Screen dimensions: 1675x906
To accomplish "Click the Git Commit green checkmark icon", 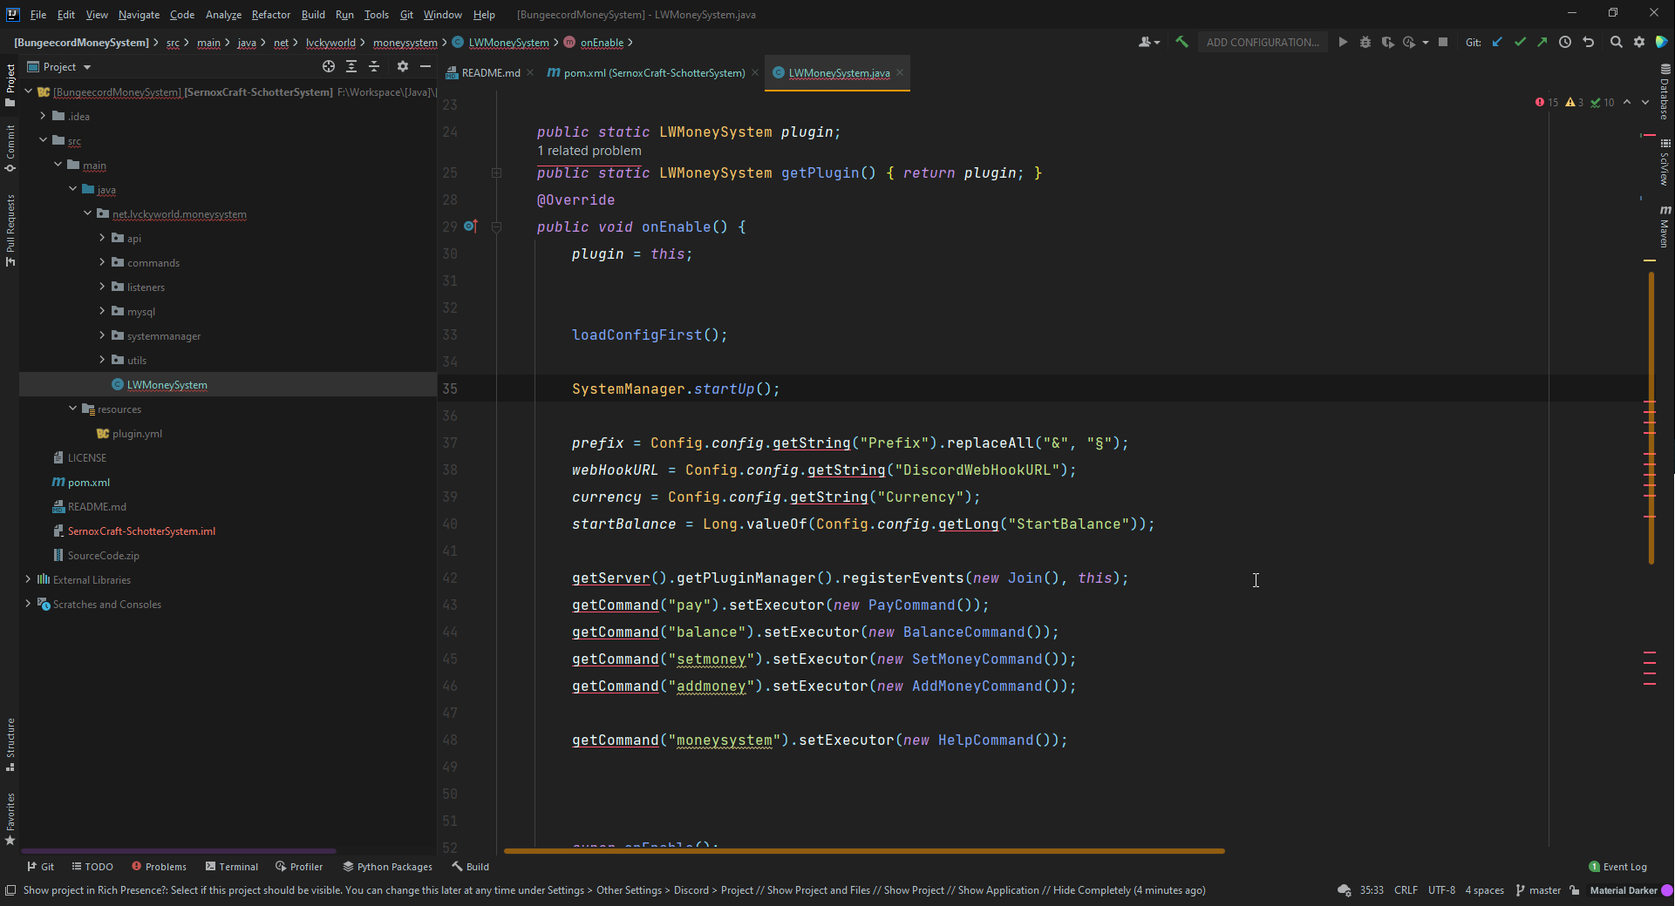I will tap(1520, 42).
